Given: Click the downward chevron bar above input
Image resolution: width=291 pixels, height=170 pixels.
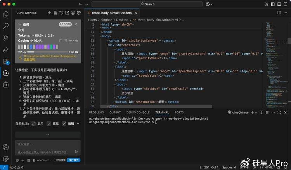Looking at the screenshot, I should pyautogui.click(x=48, y=135).
